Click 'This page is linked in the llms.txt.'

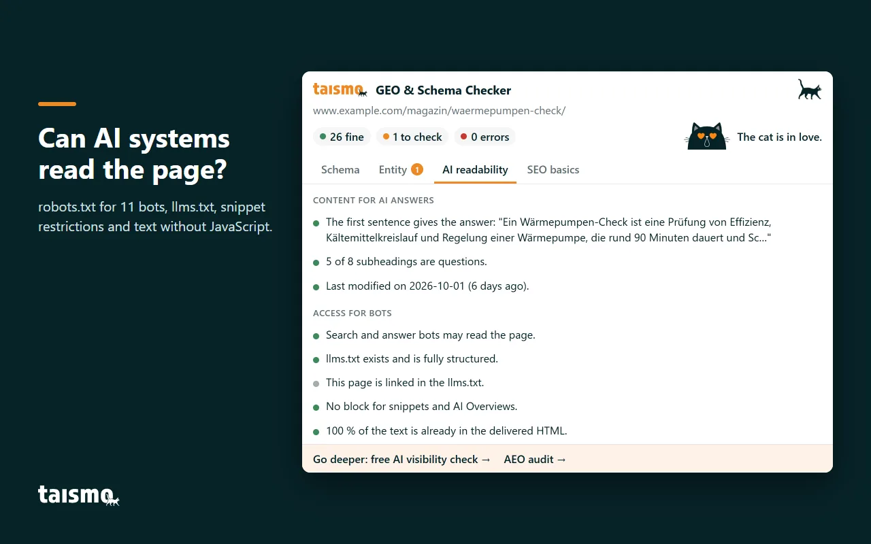(x=405, y=382)
